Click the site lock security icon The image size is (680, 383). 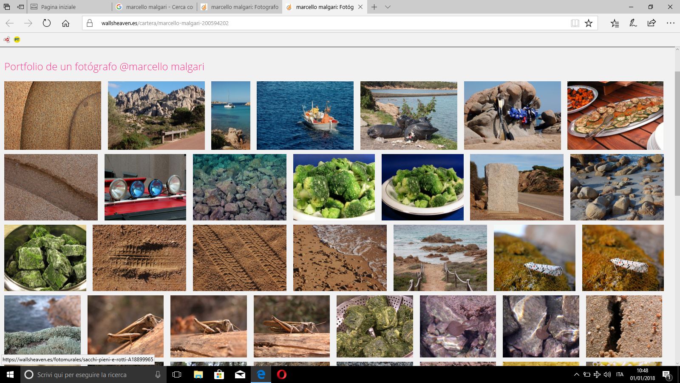tap(90, 23)
